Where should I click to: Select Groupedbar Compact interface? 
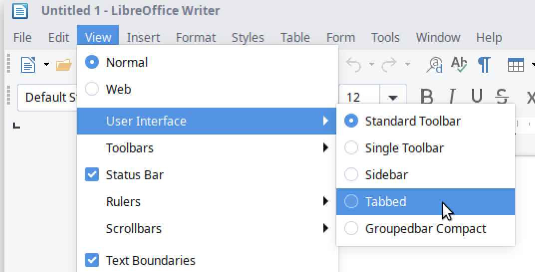[425, 229]
